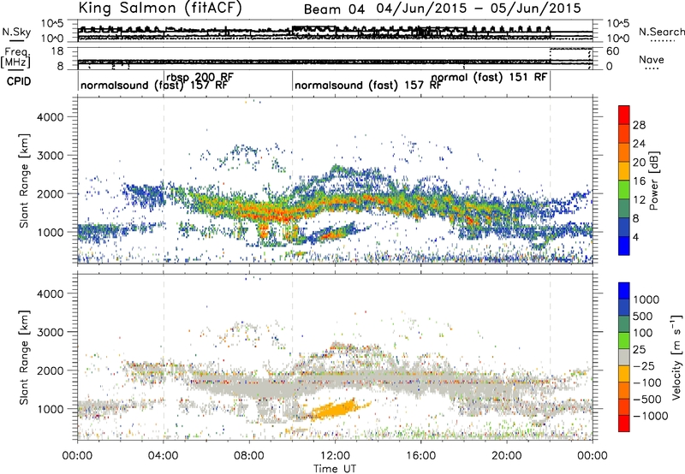Click the 'N.Sky' legend label
The height and width of the screenshot is (474, 685).
click(16, 32)
